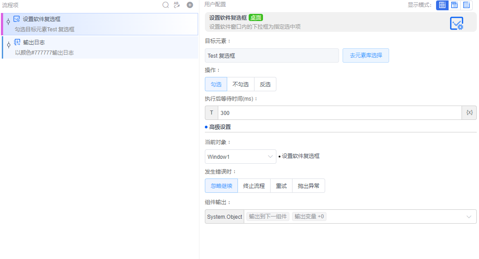Switch to the second display mode
Viewport: 479px width, 259px height.
(x=454, y=5)
